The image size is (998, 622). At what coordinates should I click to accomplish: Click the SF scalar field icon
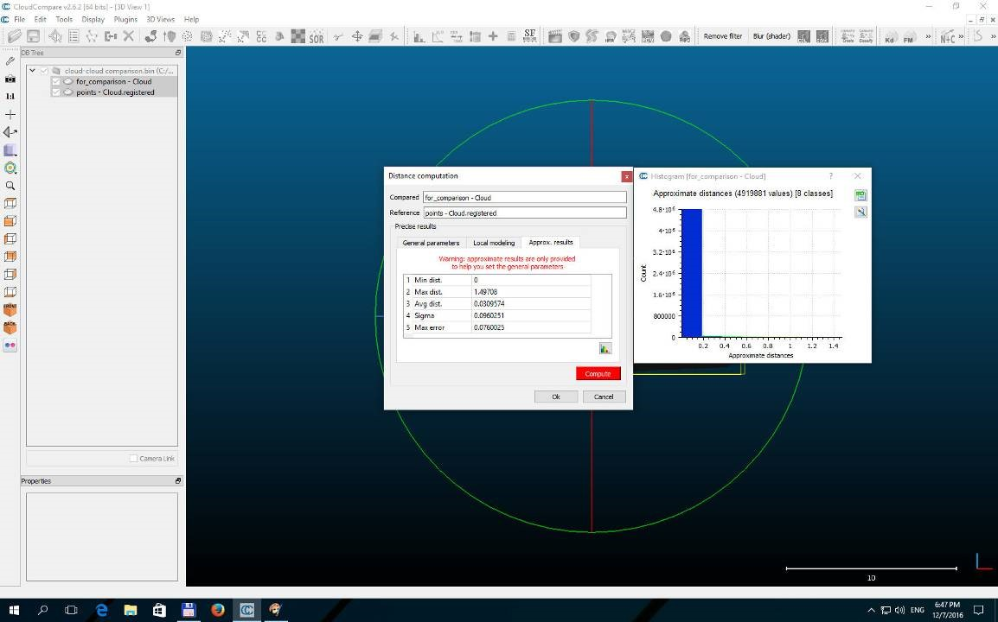coord(529,36)
